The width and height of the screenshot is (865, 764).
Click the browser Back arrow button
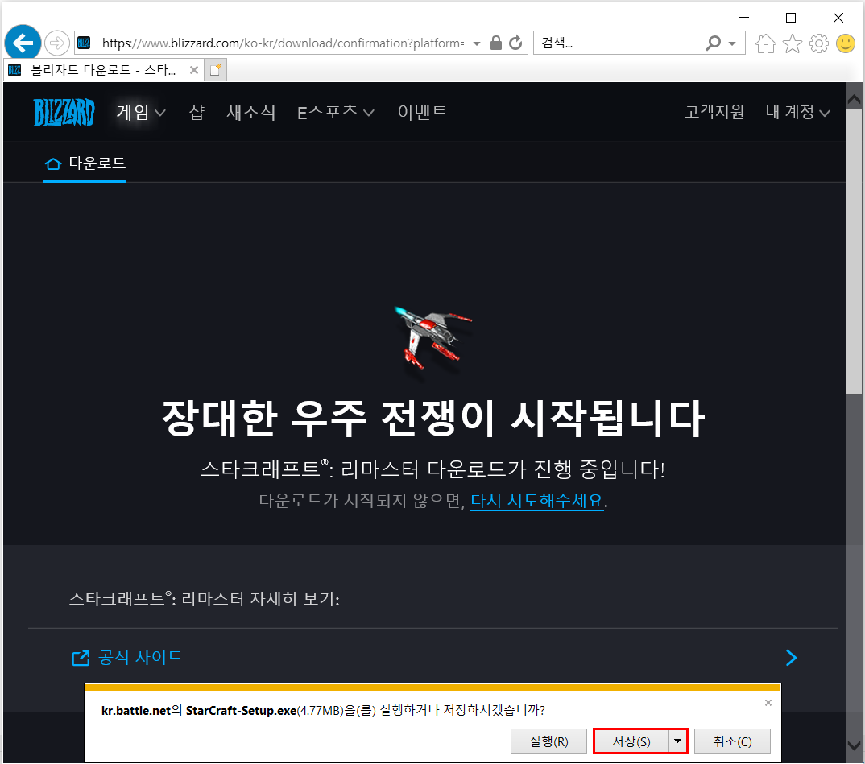23,43
